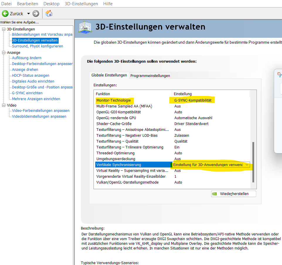The image size is (282, 265).
Task: Open HDCP-Status anzeigen
Action: 30,76
